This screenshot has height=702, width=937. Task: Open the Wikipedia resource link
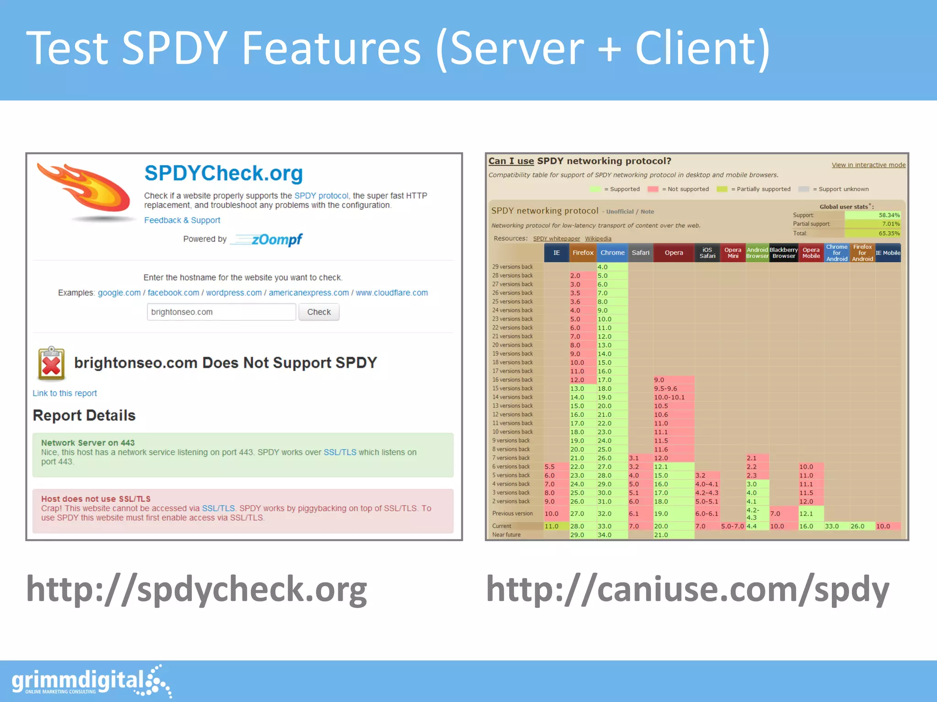(x=598, y=239)
